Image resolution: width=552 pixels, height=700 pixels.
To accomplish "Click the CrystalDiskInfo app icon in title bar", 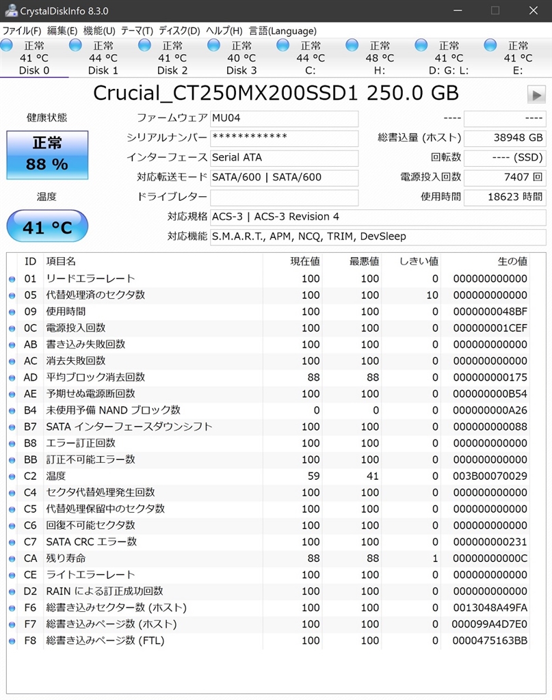I will click(x=11, y=11).
